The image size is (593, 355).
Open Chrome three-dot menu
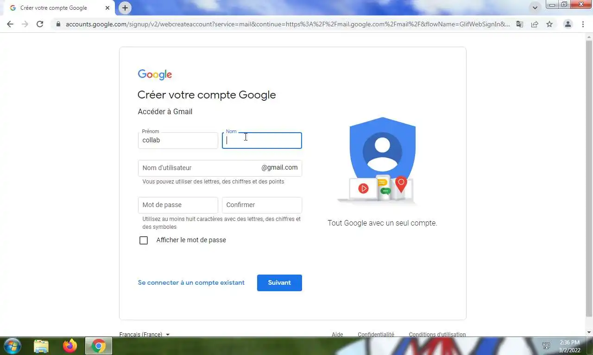(x=582, y=24)
